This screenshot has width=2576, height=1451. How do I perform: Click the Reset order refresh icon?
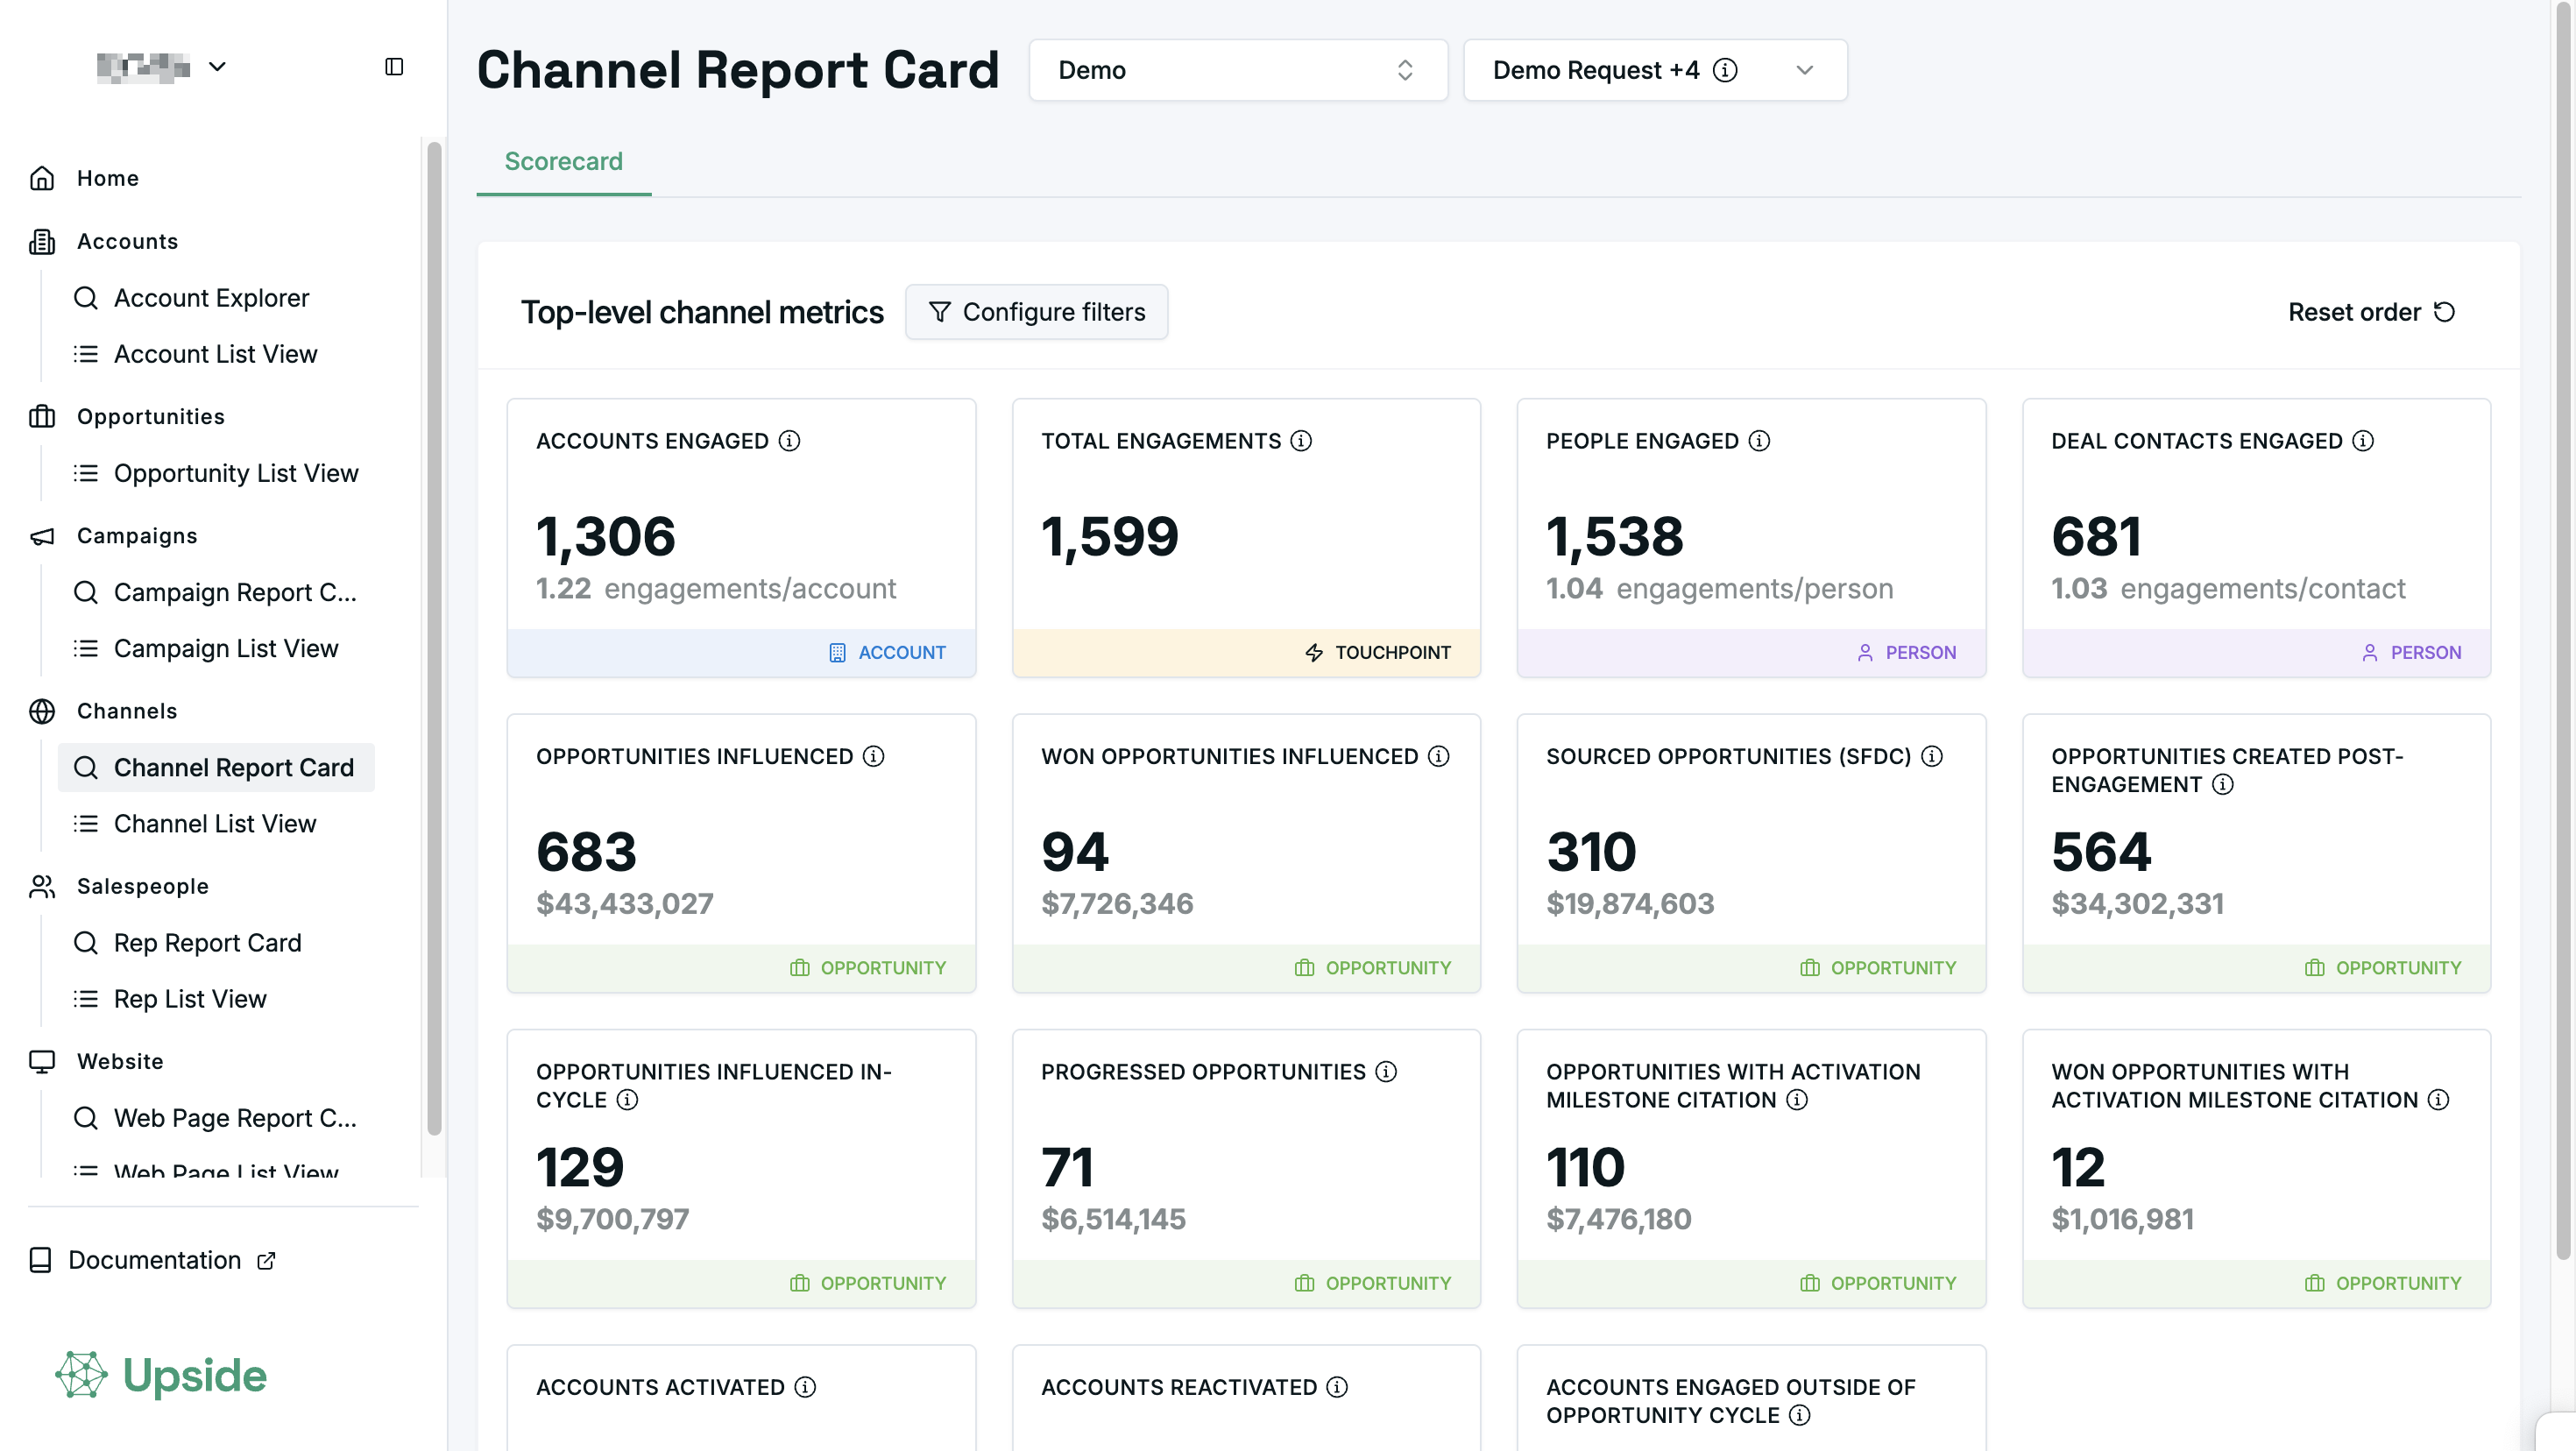coord(2444,312)
